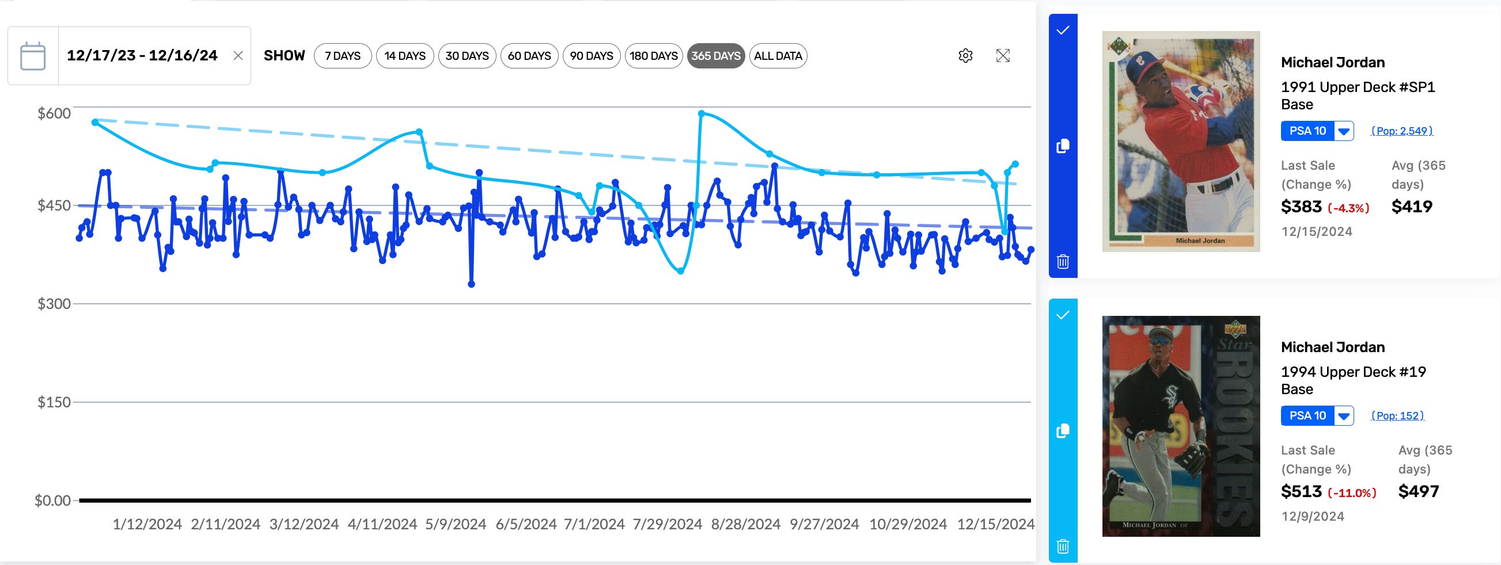Click the $497 average value
The image size is (1501, 565).
tap(1418, 492)
